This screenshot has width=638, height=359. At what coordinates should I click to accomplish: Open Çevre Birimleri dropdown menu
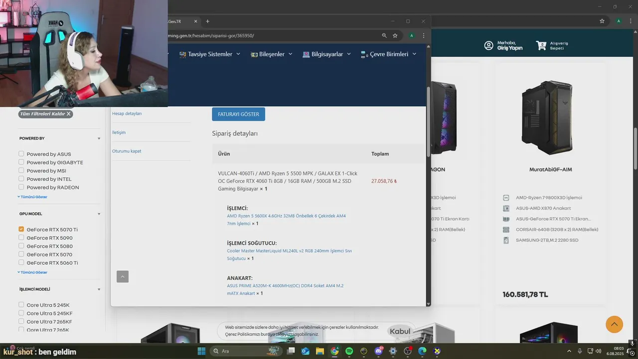[388, 54]
